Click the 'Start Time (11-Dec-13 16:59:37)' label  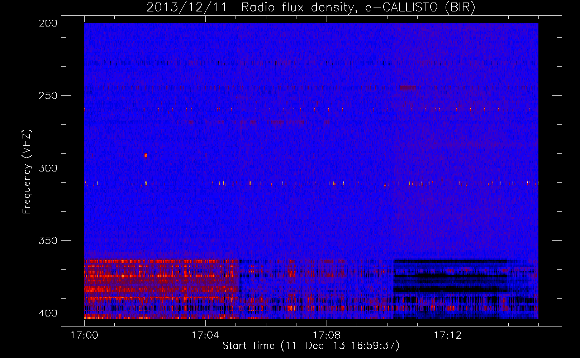point(311,346)
